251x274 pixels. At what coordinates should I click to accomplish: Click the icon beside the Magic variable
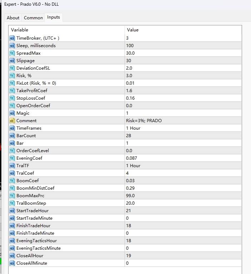pyautogui.click(x=12, y=113)
